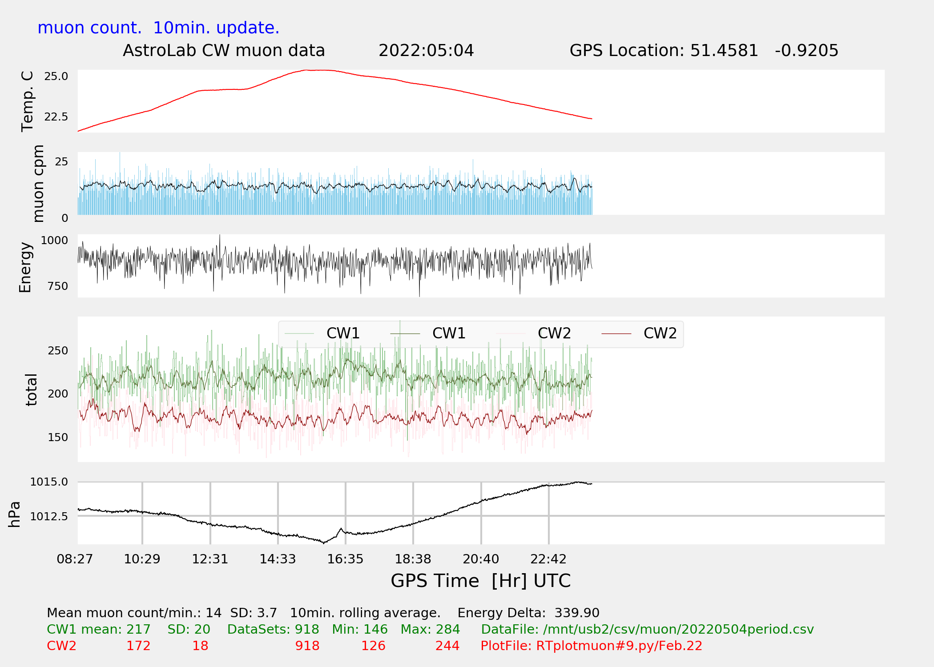Click the DataFile path text
Viewport: 934px width, 667px height.
pos(648,630)
